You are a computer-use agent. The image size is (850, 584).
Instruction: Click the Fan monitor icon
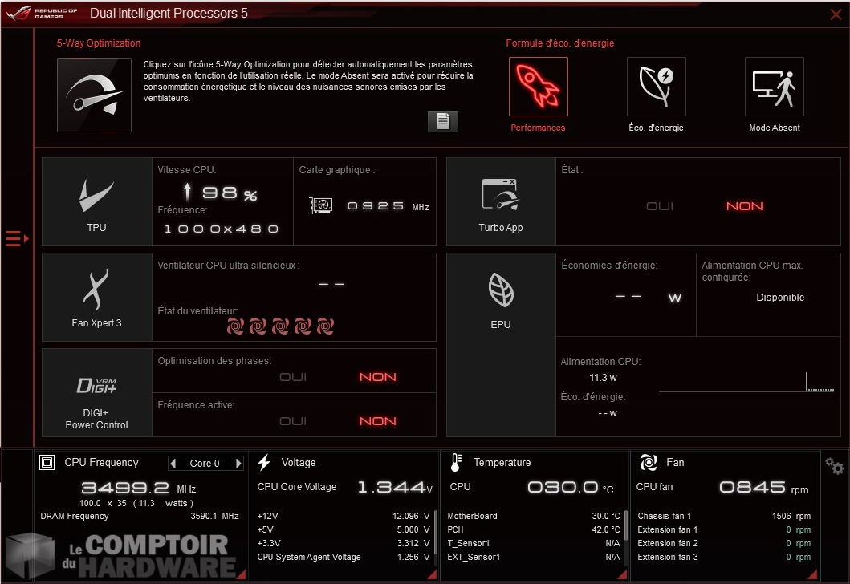(x=649, y=463)
